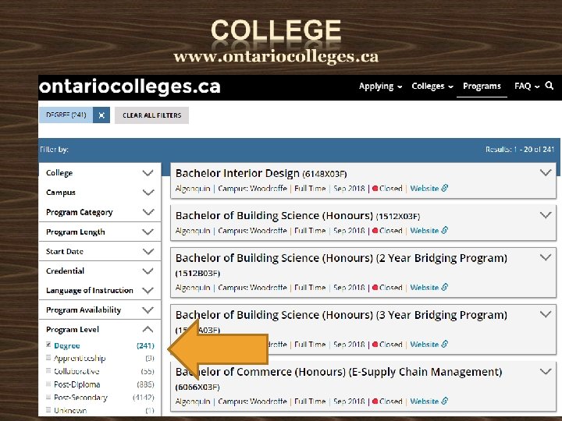This screenshot has height=421, width=562.
Task: Collapse the Program Level filter chevron
Action: tap(147, 329)
